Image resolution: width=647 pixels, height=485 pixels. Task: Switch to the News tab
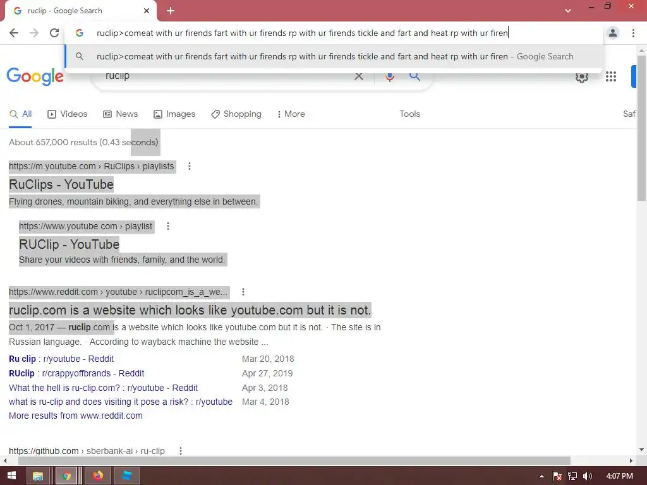120,114
